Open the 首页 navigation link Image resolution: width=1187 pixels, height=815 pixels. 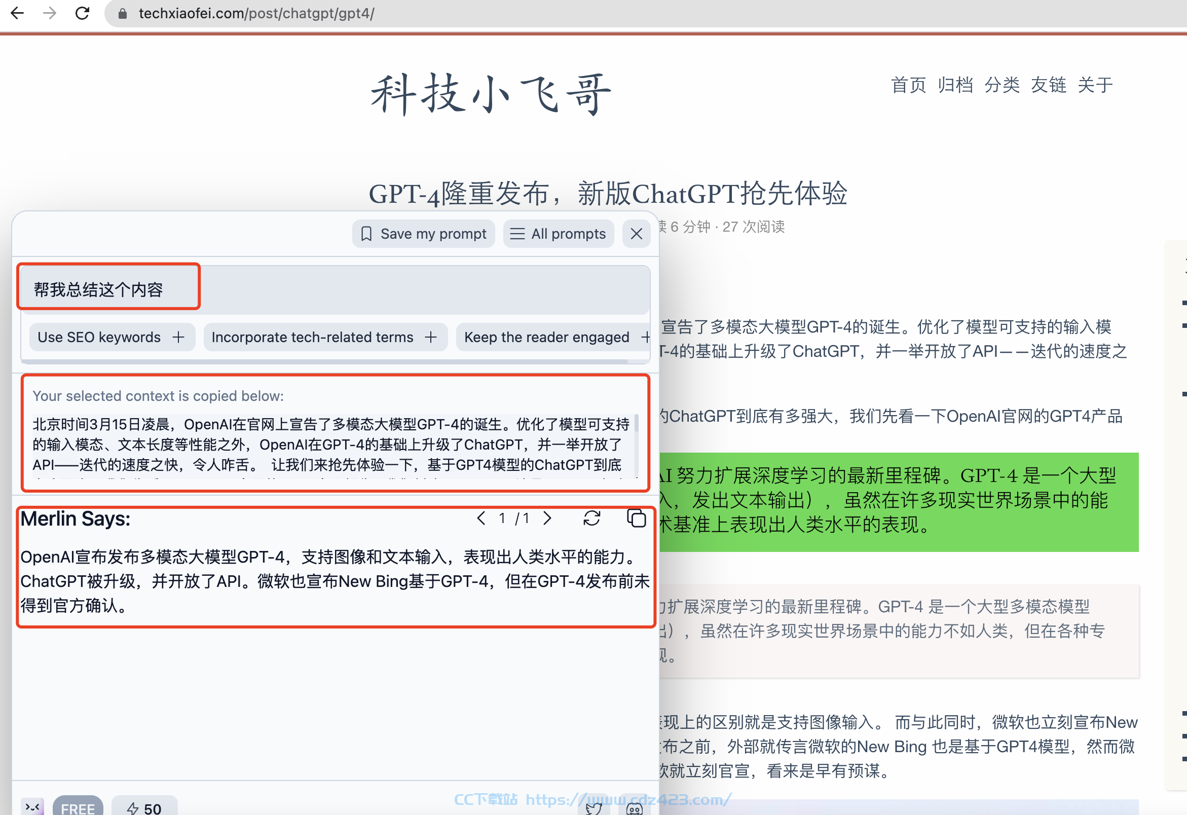click(x=908, y=85)
